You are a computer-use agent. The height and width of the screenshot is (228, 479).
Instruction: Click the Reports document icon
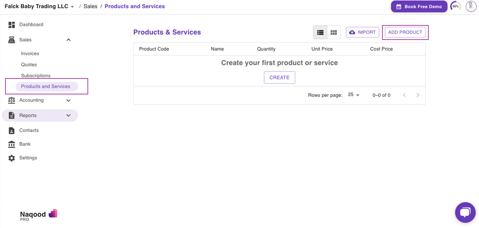[12, 115]
